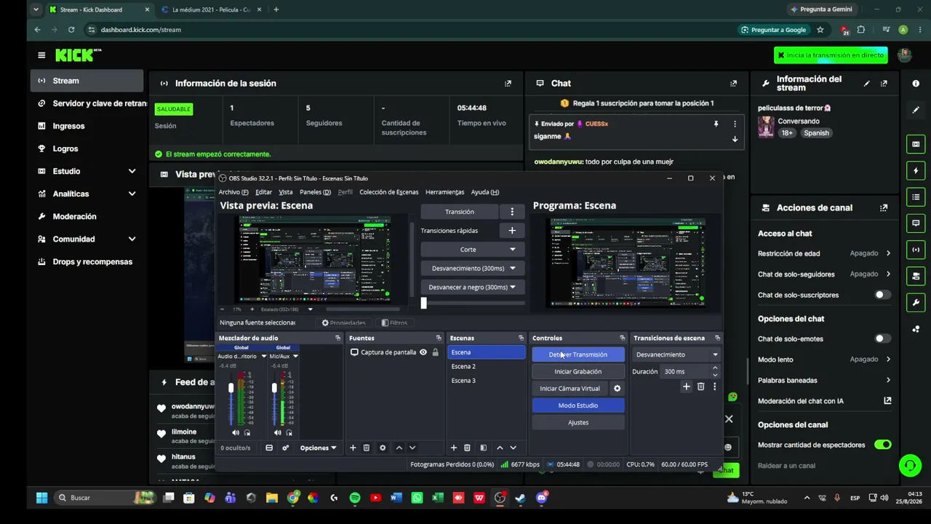The width and height of the screenshot is (931, 524).
Task: Expand the Comunidad sidebar section
Action: tap(132, 239)
